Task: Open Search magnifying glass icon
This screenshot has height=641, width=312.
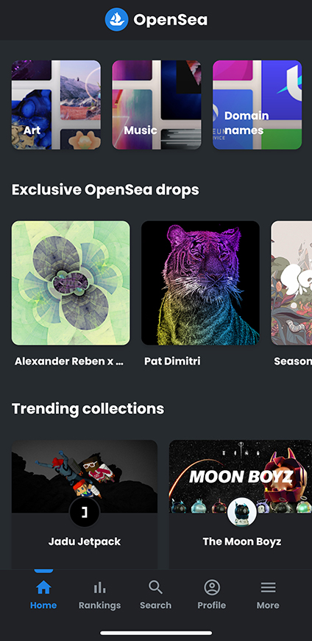Action: pyautogui.click(x=155, y=588)
